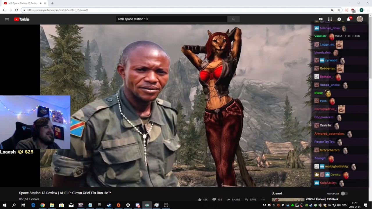The image size is (372, 209).
Task: Bookmark this page with the star
Action: click(339, 10)
